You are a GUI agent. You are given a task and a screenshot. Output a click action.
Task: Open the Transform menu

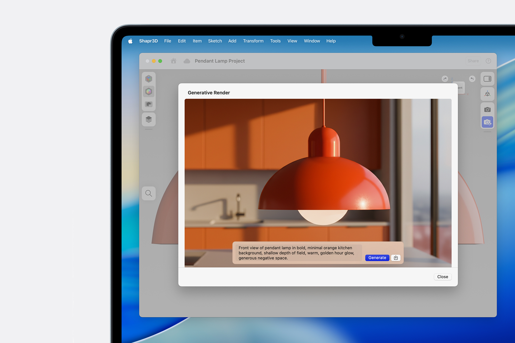click(x=253, y=41)
